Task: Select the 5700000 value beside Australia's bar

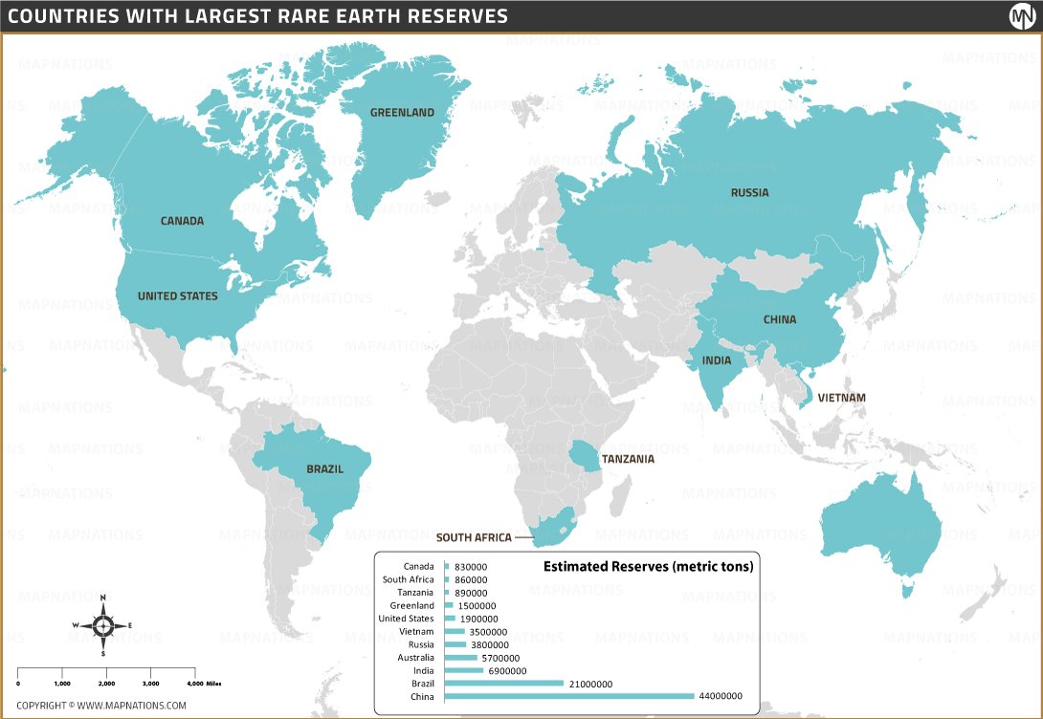Action: (500, 658)
